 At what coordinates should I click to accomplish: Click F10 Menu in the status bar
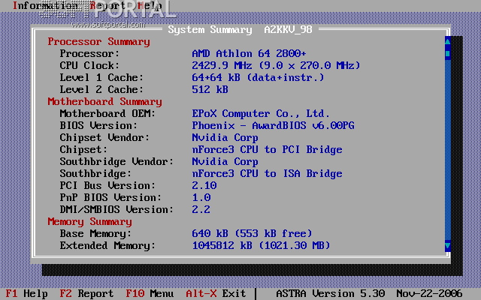point(150,293)
